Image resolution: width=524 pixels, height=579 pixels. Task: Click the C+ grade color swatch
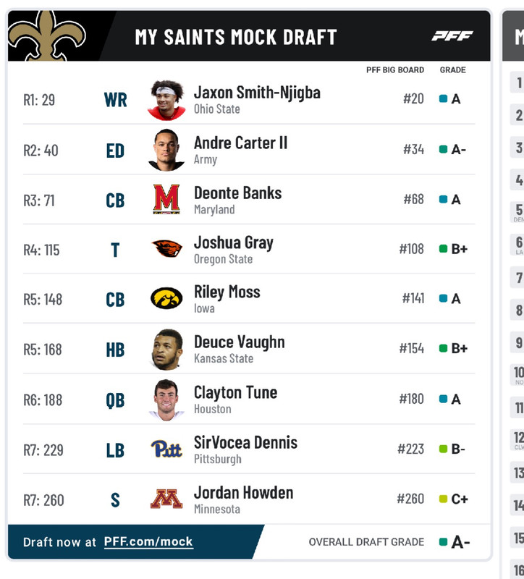[x=443, y=499]
